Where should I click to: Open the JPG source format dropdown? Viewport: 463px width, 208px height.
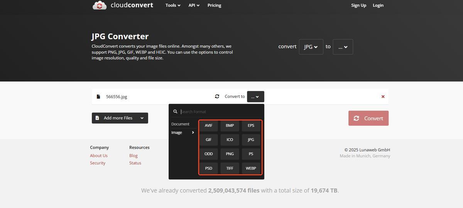pos(311,47)
